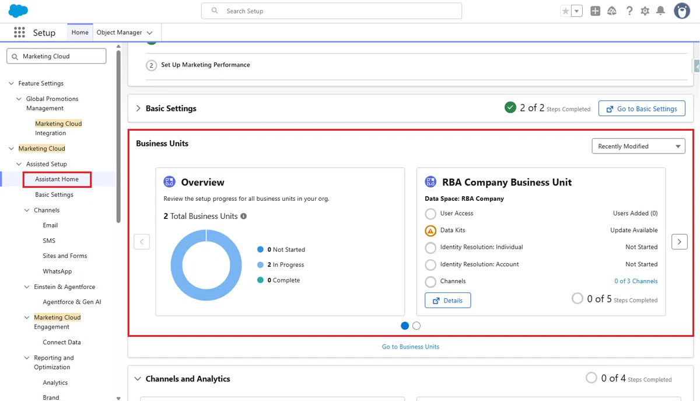Image resolution: width=700 pixels, height=401 pixels.
Task: Open the Help question mark icon
Action: [x=629, y=11]
